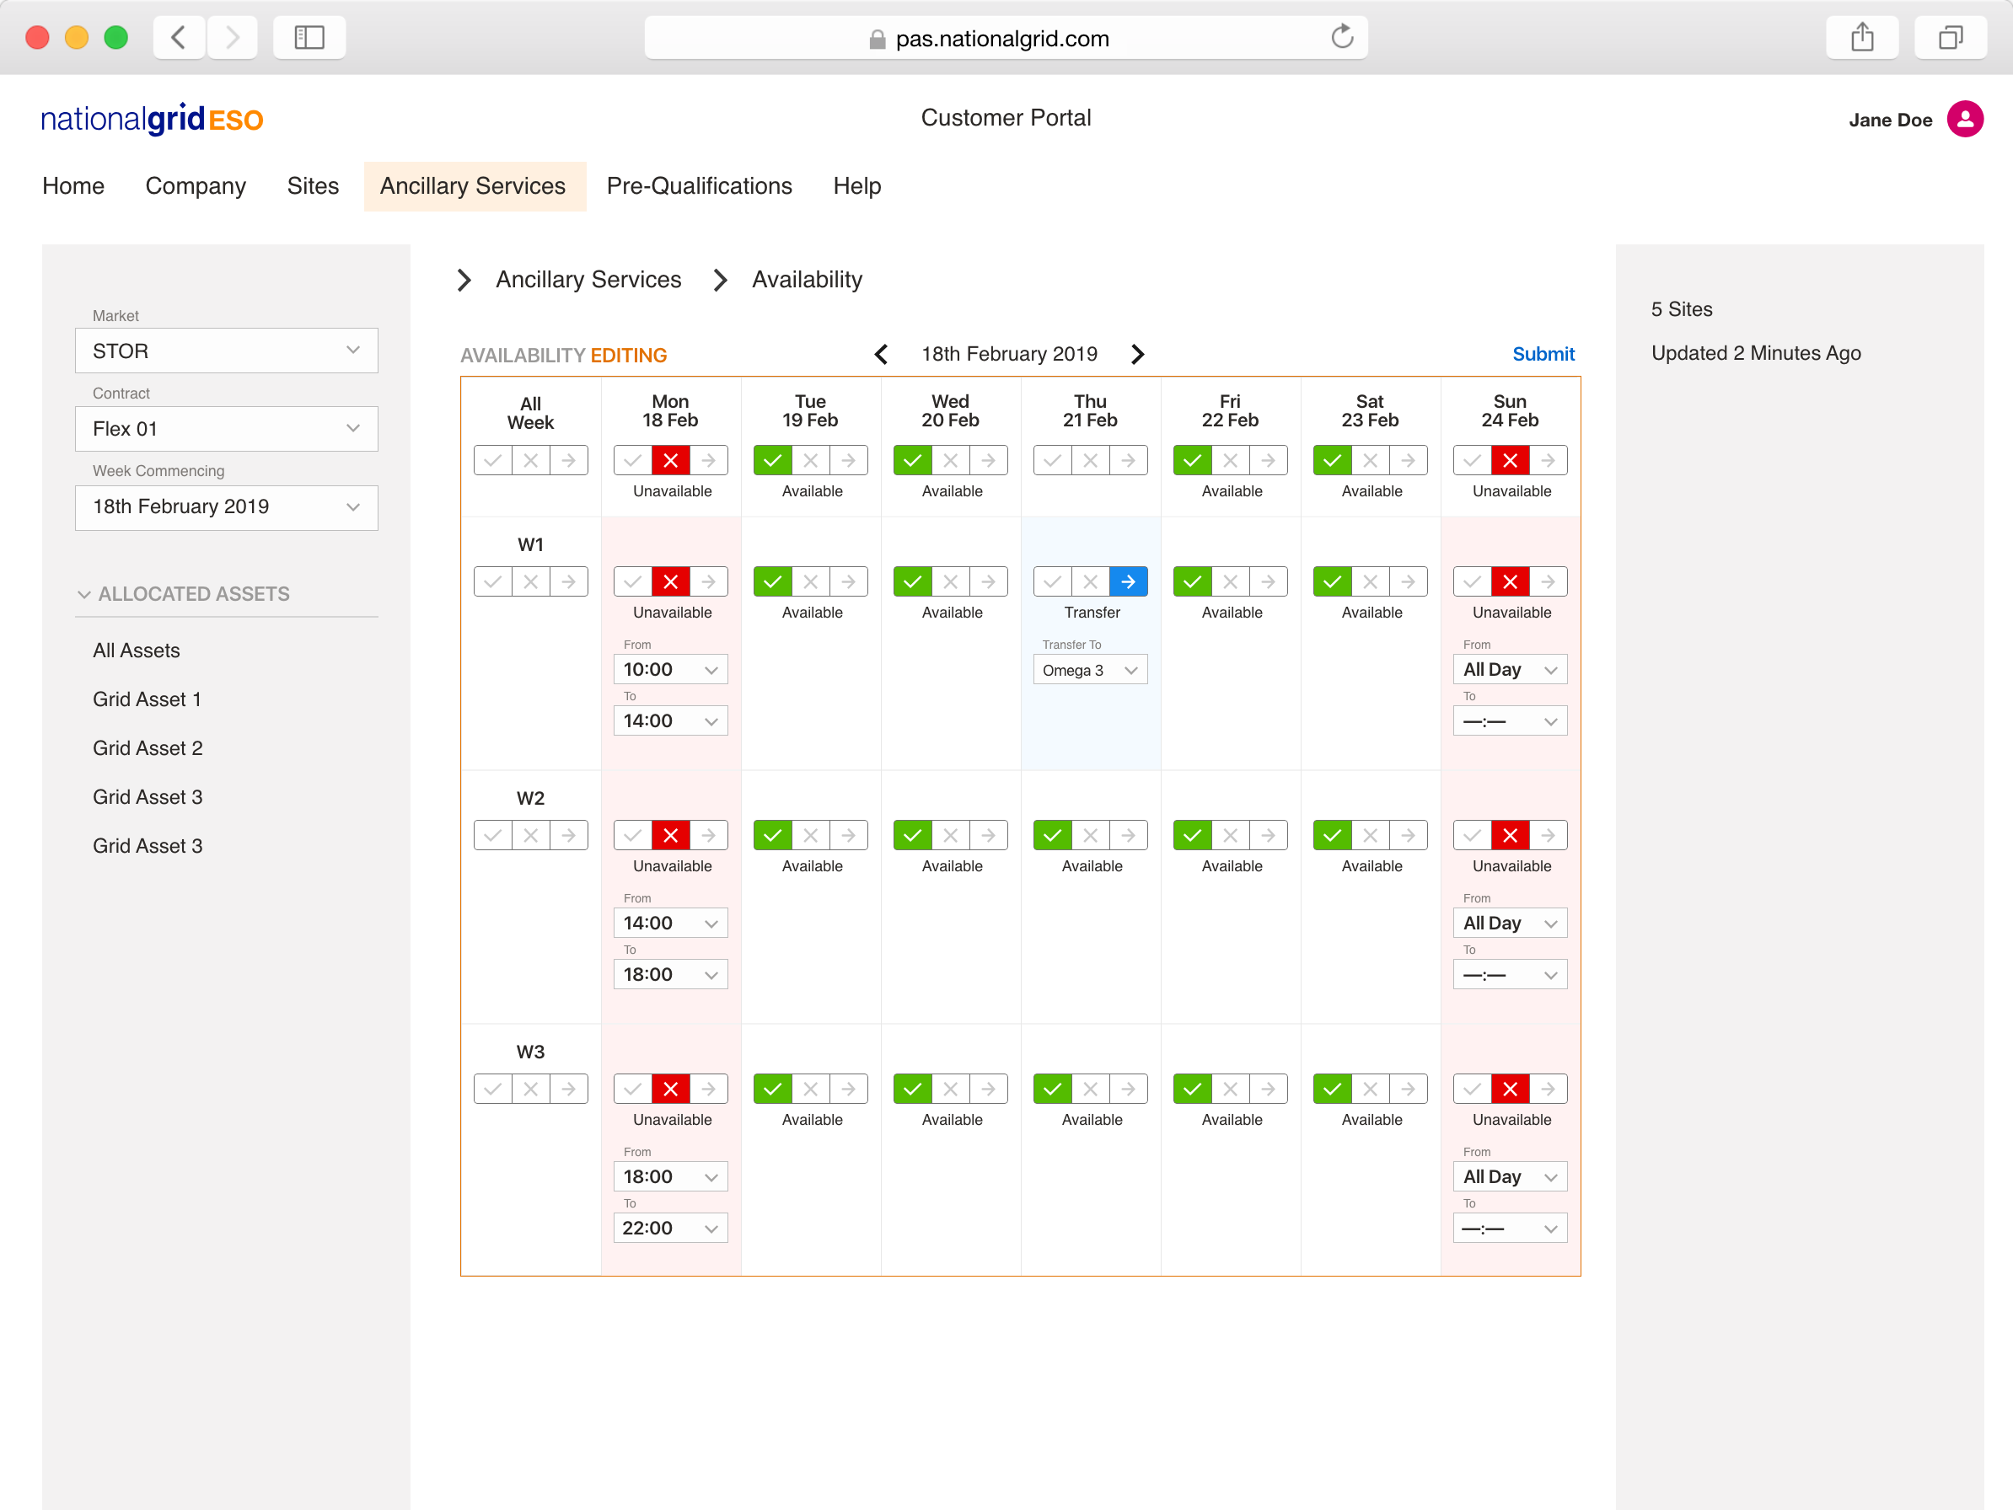Open the Contract Flex 01 dropdown
The image size is (2013, 1510).
coord(226,428)
